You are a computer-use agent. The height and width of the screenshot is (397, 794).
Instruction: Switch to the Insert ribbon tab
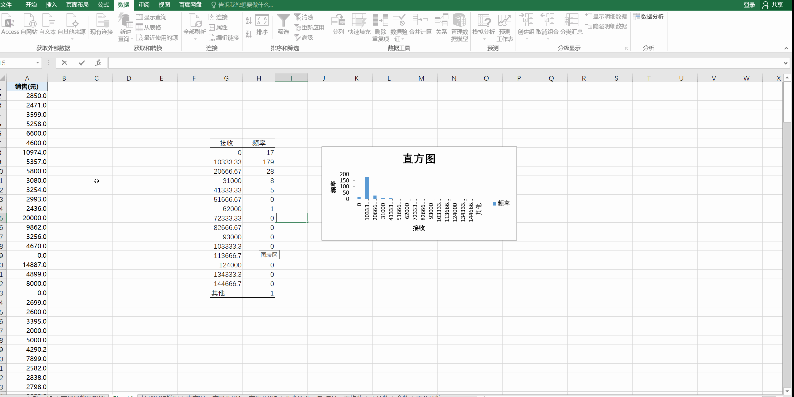(51, 5)
